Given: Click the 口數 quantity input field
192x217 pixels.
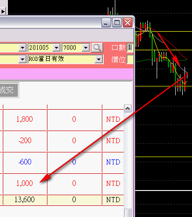Looking at the screenshot, I should tap(130, 47).
